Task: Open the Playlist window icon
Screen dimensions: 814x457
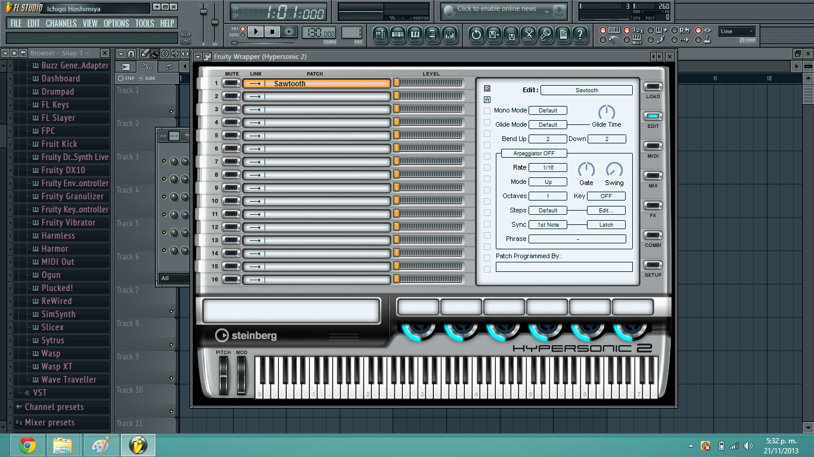Action: point(381,35)
